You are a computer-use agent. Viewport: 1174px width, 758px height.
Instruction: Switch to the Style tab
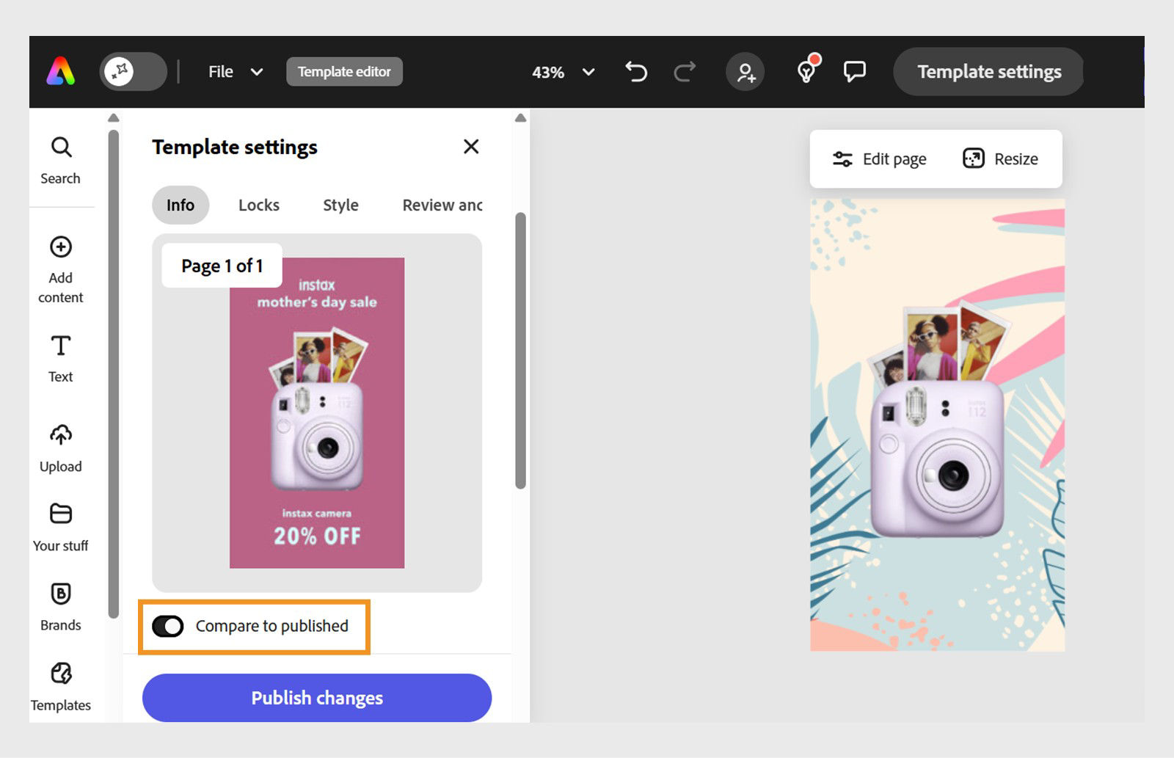click(x=340, y=205)
